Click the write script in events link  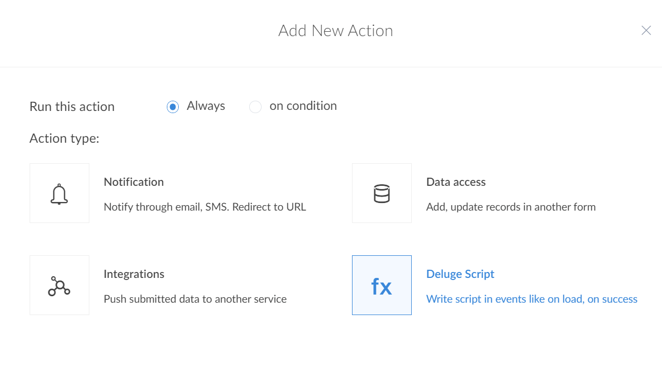coord(532,299)
